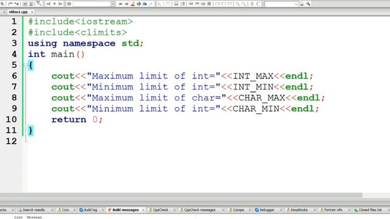The image size is (390, 219).
Task: Click the orange highlight brush icon
Action: [133, 4]
